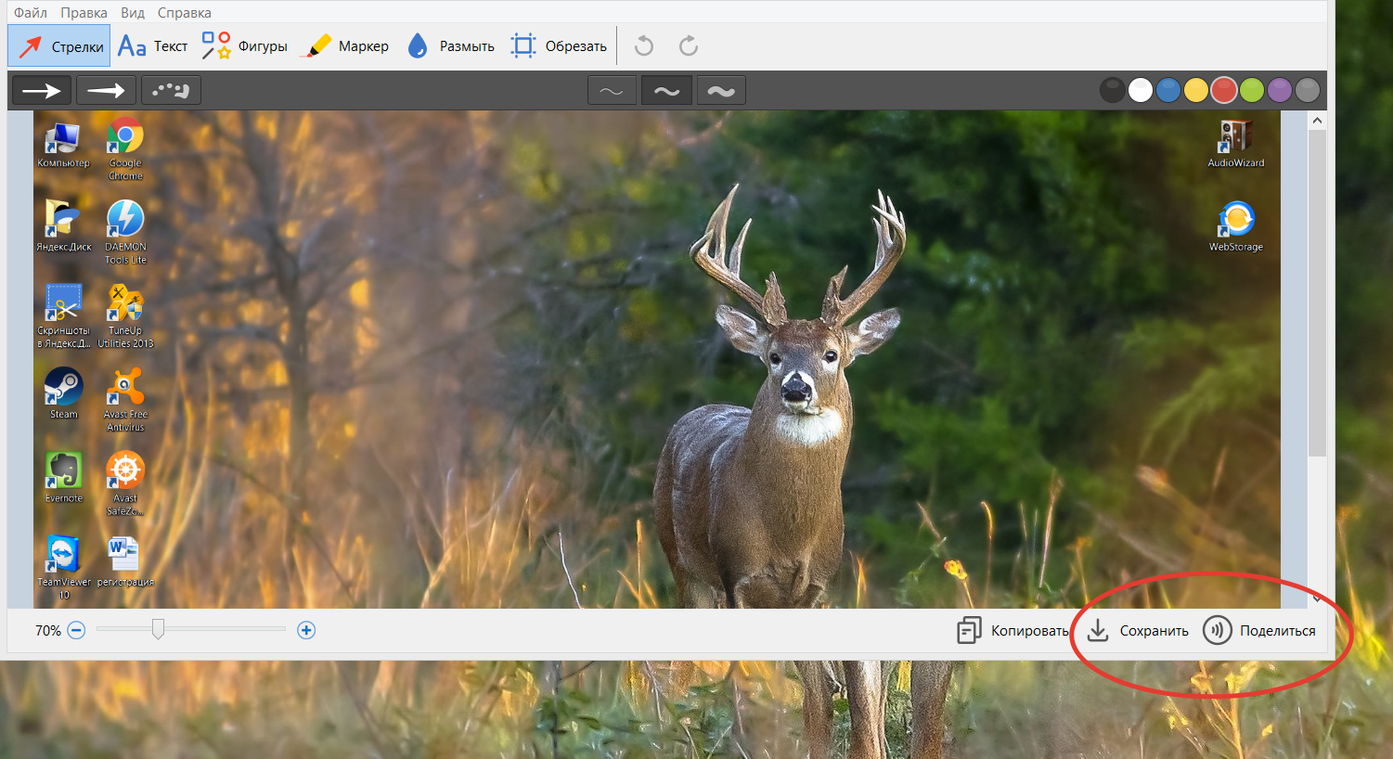
Task: Click the Яндекс.Диск icon in the image
Action: point(63,225)
